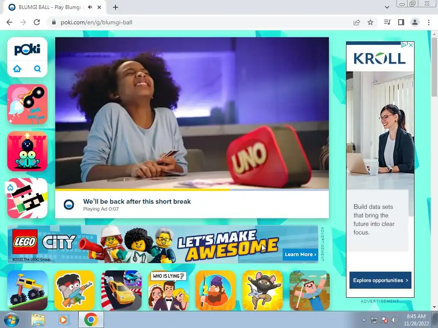This screenshot has height=328, width=438.
Task: Open the Chrome profile avatar icon
Action: (x=415, y=22)
